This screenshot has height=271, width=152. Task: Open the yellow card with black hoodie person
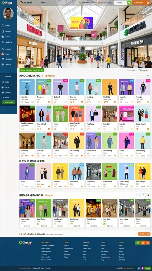click(77, 145)
